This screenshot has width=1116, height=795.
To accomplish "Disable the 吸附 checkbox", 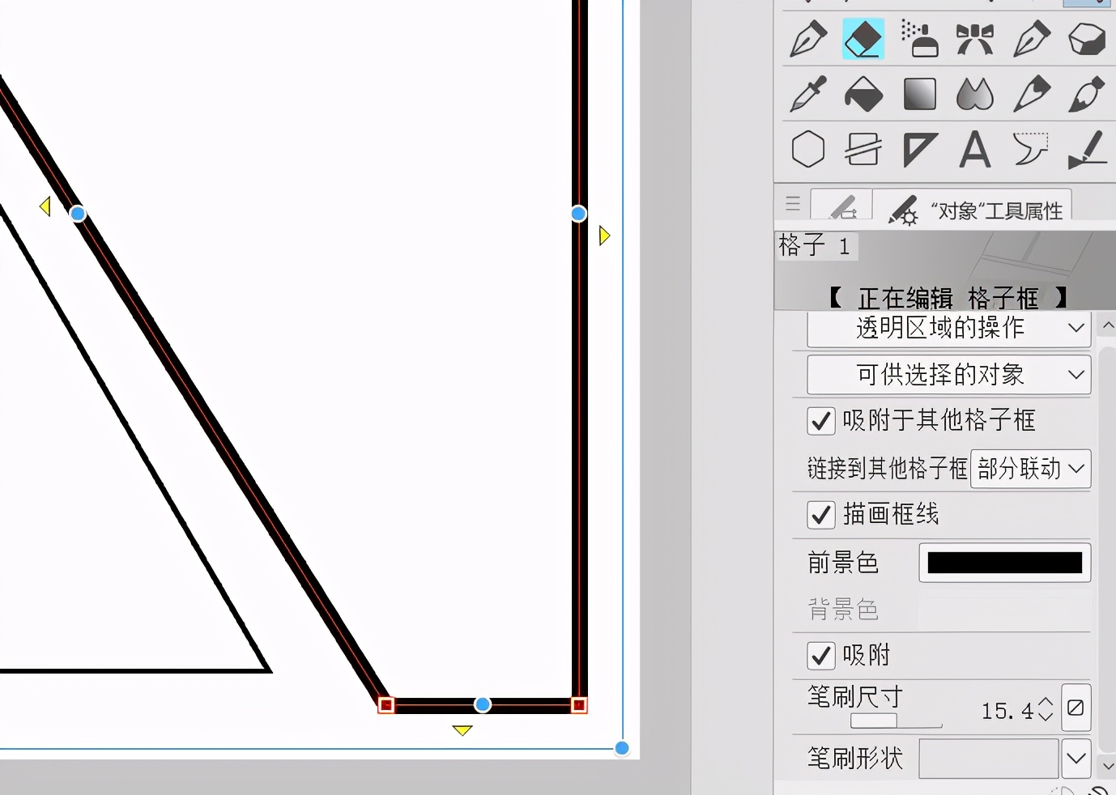I will click(821, 655).
